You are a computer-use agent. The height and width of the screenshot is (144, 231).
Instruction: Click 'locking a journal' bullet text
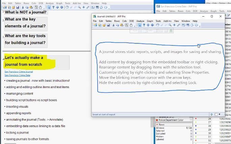17,132
